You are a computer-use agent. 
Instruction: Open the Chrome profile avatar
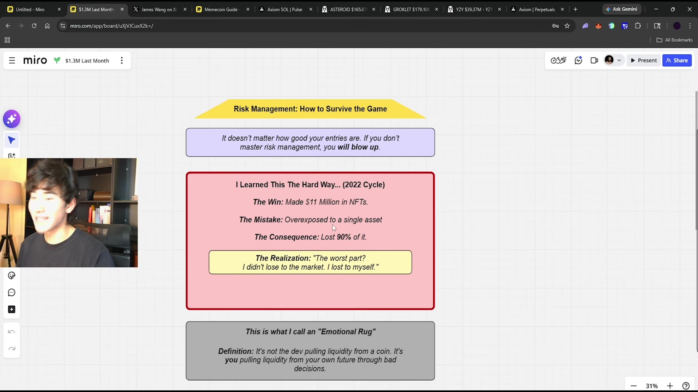pyautogui.click(x=677, y=26)
